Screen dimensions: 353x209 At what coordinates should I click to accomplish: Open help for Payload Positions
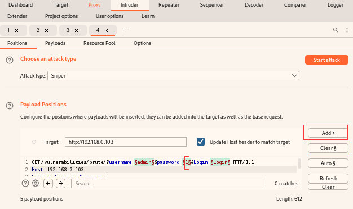pyautogui.click(x=10, y=106)
